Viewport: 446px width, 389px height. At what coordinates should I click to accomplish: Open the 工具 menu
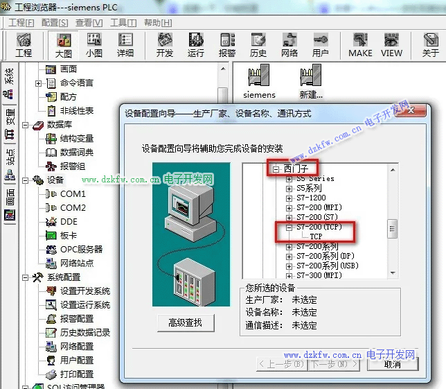123,23
